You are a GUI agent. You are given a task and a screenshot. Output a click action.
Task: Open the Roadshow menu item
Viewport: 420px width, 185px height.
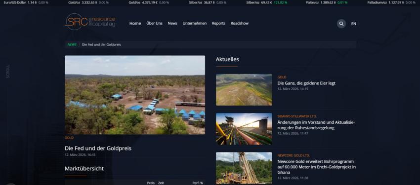[x=240, y=23]
